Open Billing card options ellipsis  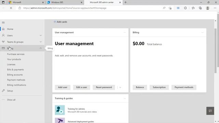coord(202,32)
